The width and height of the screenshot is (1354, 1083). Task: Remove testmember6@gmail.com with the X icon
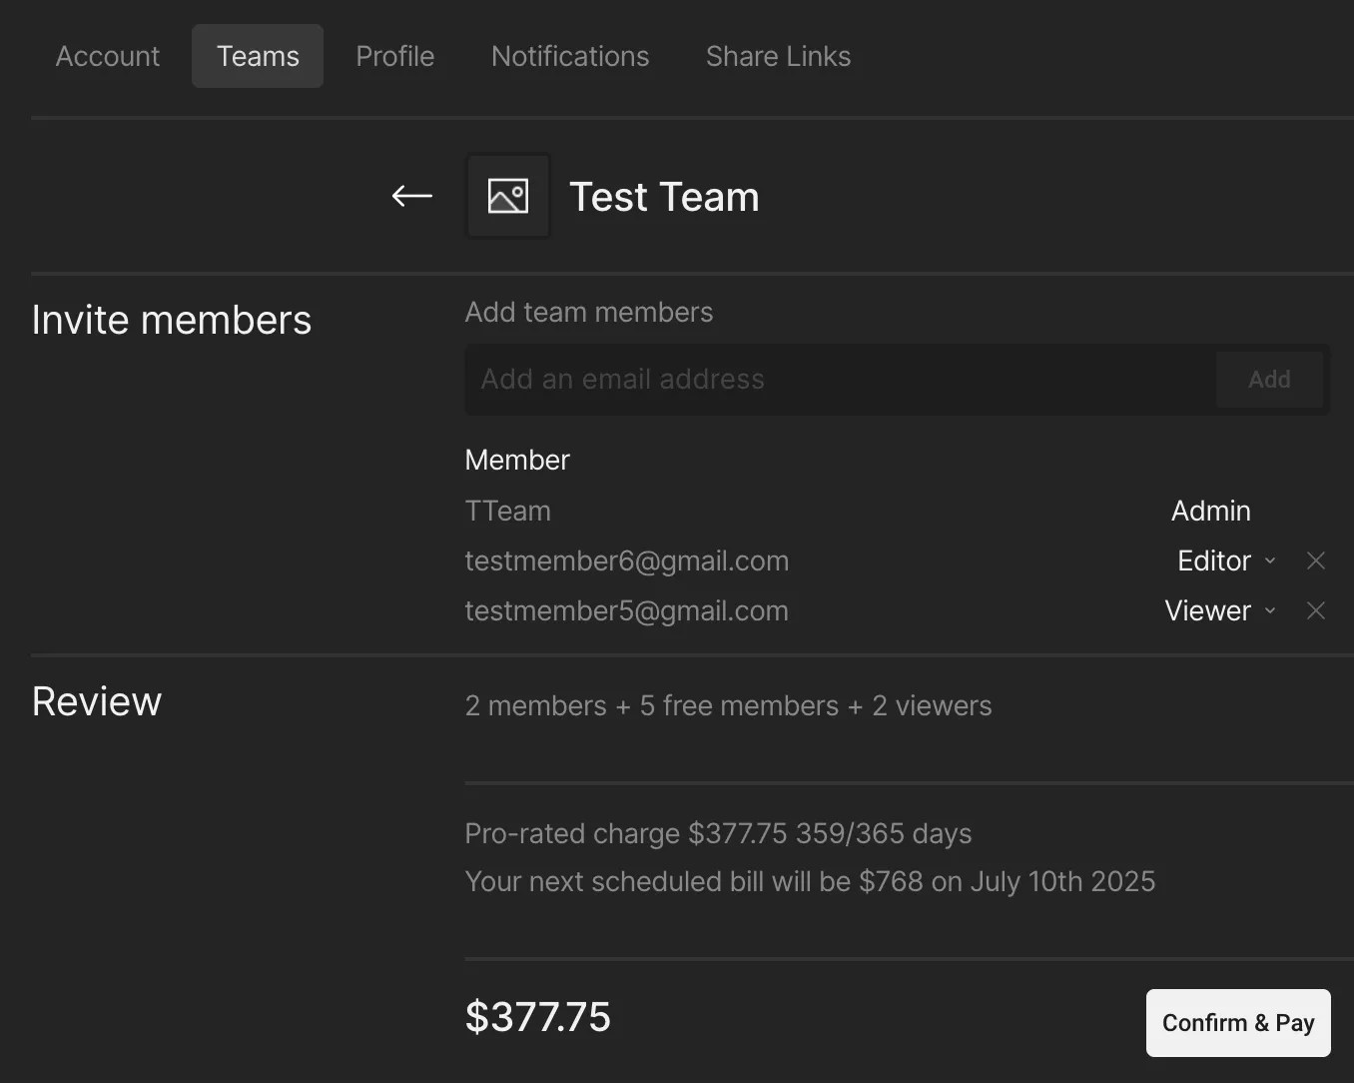1316,560
